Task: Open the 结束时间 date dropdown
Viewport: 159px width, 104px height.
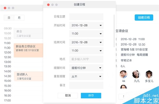Action: (86, 42)
